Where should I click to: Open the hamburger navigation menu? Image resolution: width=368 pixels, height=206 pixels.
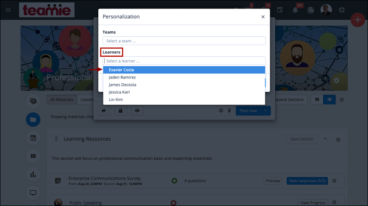coord(8,10)
